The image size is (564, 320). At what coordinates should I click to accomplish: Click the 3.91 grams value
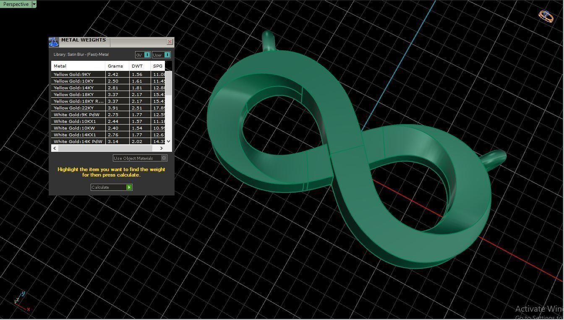(113, 108)
